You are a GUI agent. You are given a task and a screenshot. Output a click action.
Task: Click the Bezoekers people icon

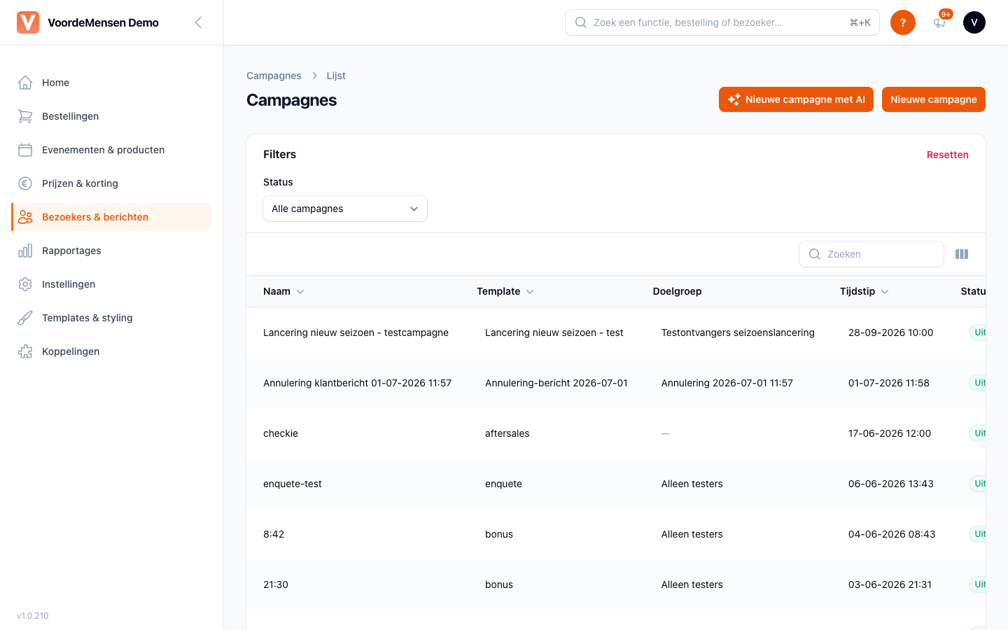point(25,217)
